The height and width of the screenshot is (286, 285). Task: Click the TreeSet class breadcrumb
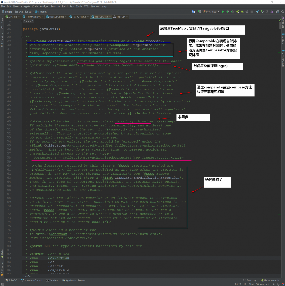coord(41,12)
